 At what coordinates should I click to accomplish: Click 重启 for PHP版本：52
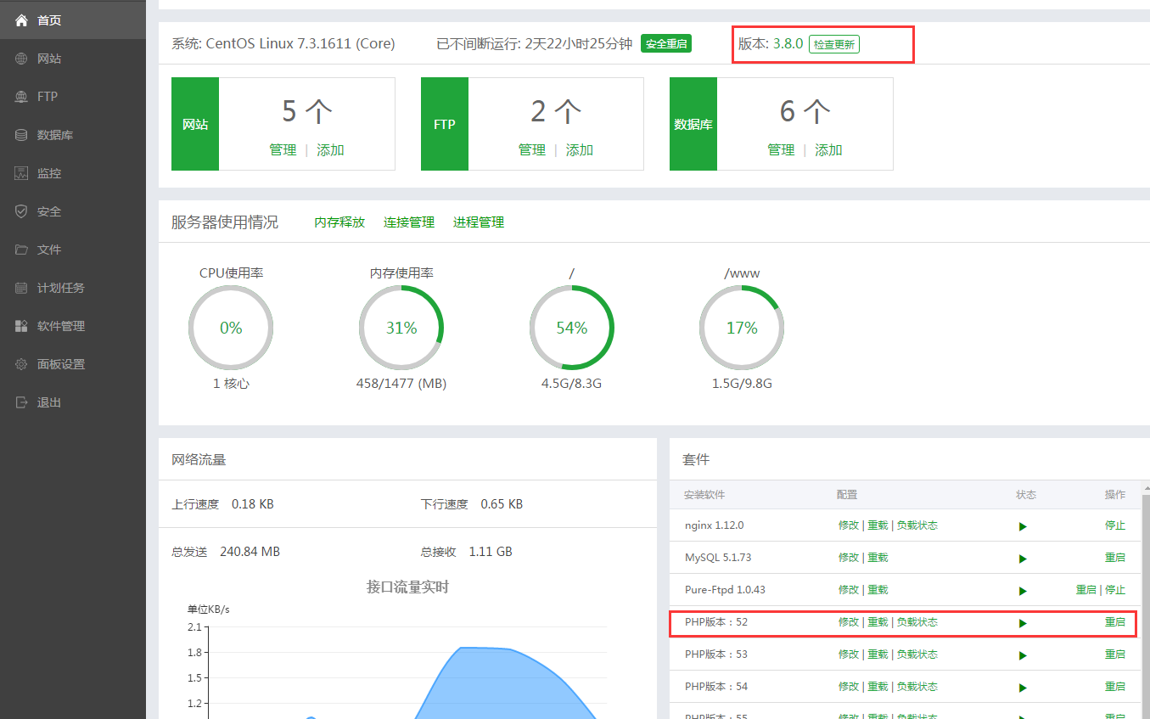(1115, 622)
